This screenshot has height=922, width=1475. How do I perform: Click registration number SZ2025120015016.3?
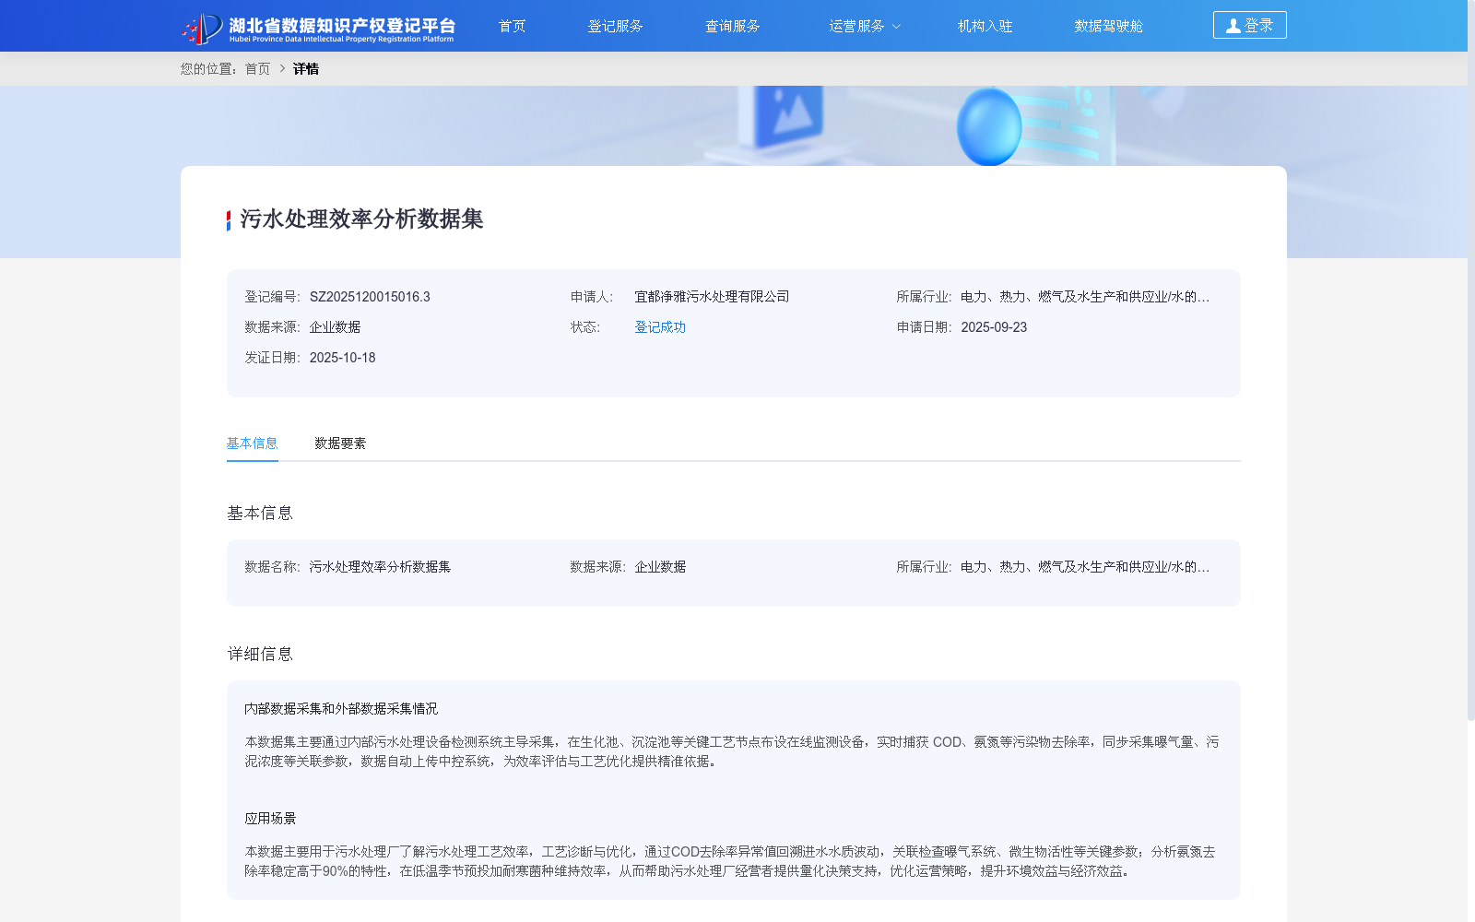pyautogui.click(x=370, y=297)
